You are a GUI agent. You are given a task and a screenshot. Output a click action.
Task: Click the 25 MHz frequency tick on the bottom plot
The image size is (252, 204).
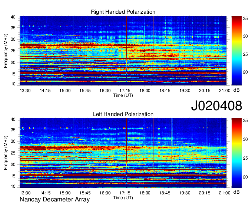[x=13, y=153]
